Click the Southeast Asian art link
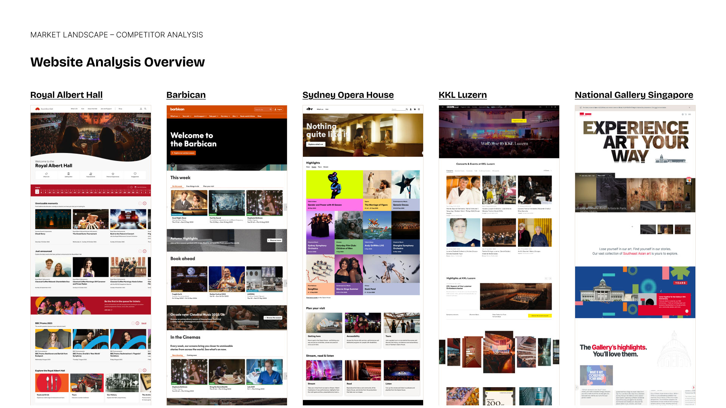 click(x=637, y=253)
